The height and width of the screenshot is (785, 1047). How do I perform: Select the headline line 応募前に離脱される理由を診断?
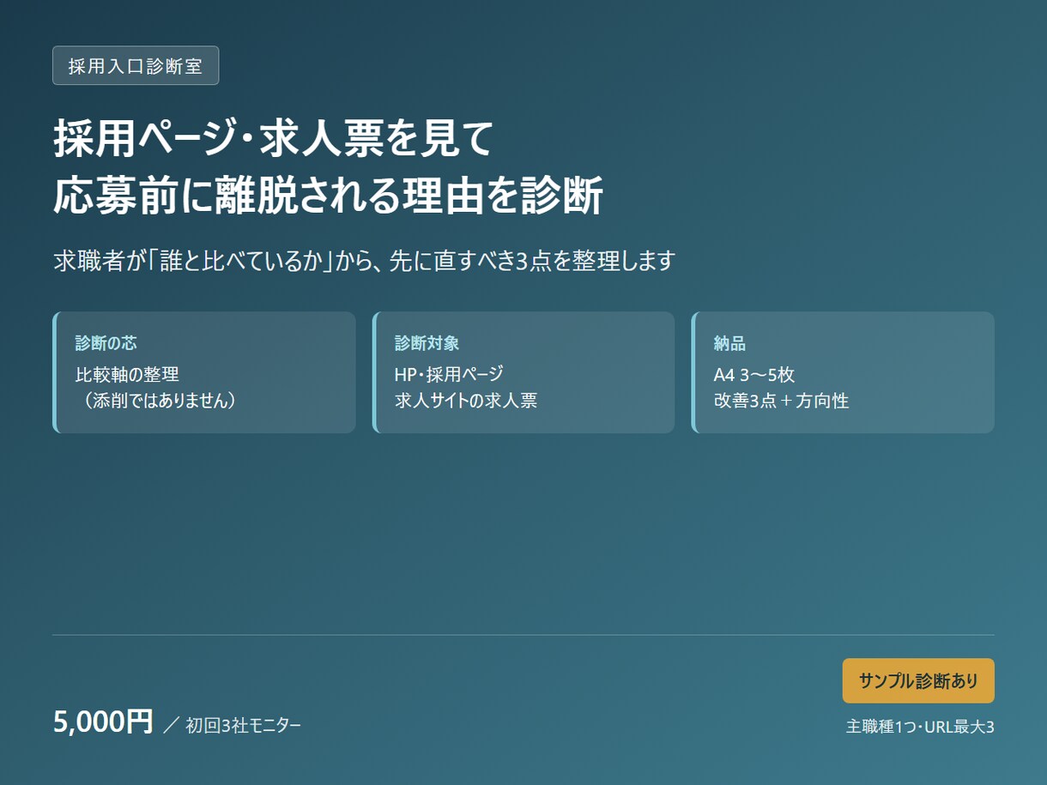pyautogui.click(x=329, y=196)
